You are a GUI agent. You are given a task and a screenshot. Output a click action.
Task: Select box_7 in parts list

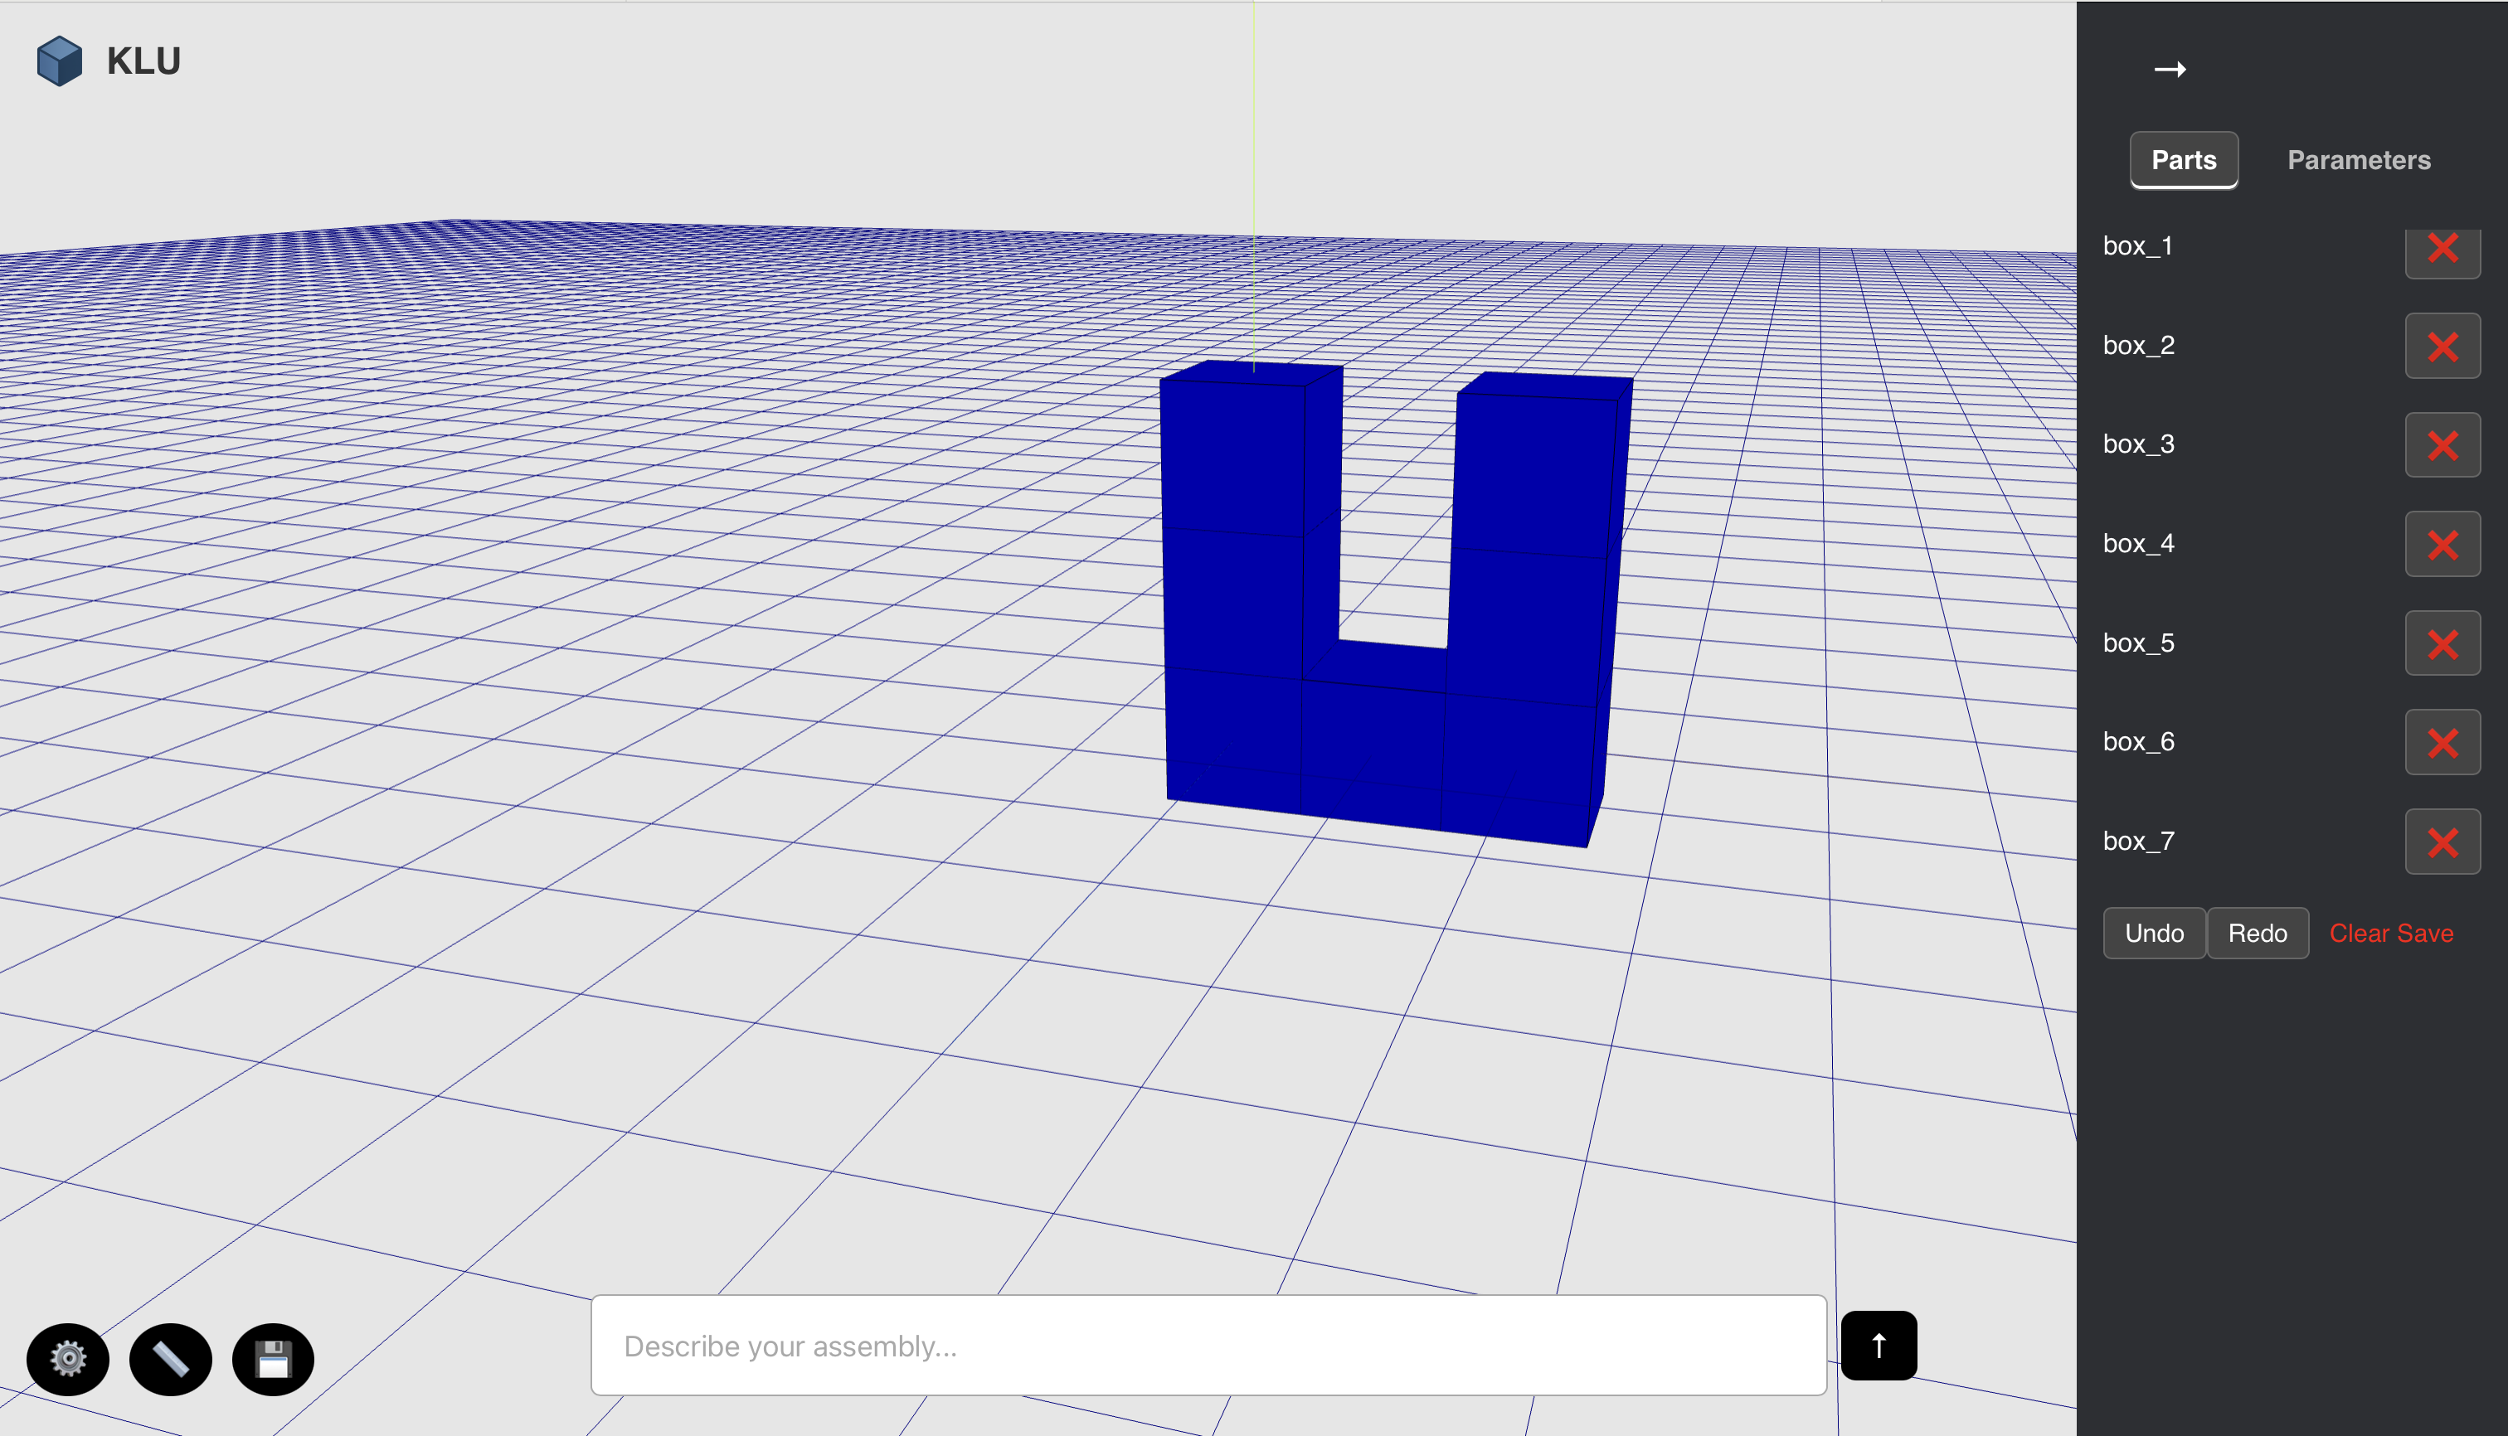click(2138, 842)
